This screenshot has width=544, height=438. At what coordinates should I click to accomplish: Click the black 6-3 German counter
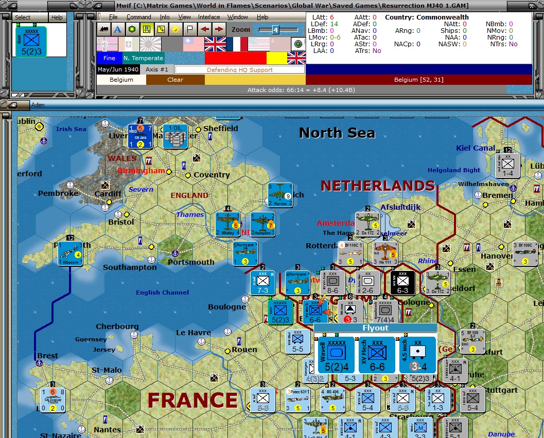(403, 283)
